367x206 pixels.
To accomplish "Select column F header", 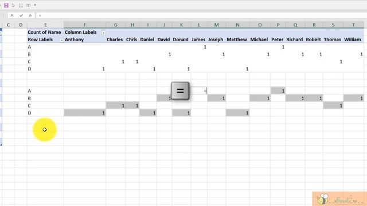I will click(85, 25).
